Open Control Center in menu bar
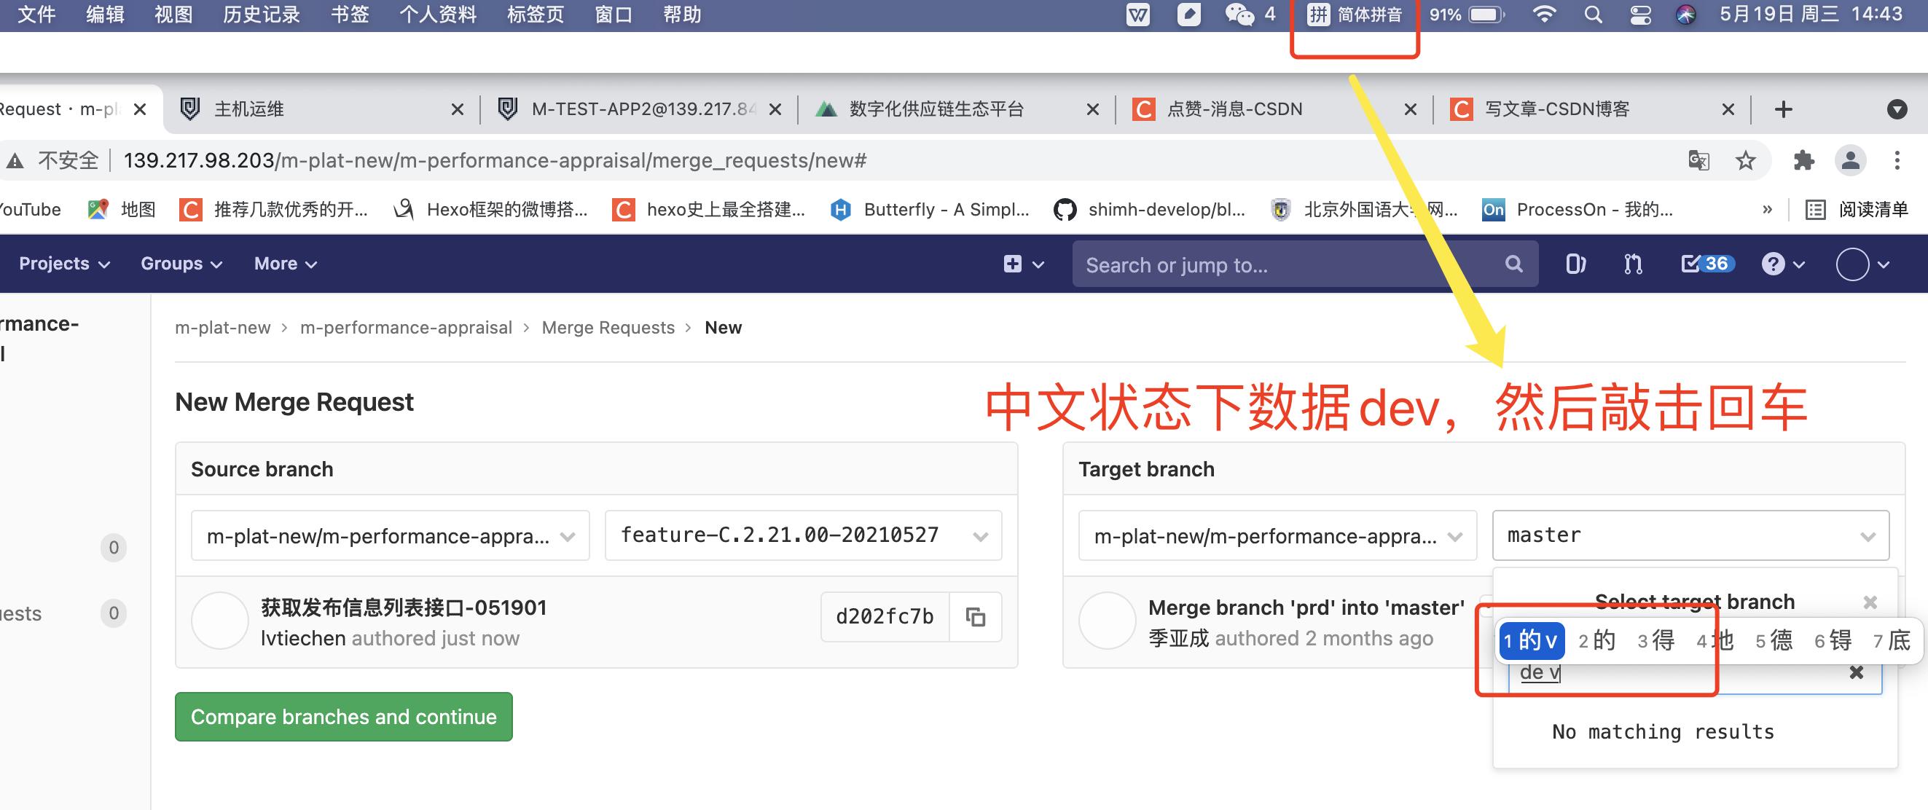The height and width of the screenshot is (810, 1928). 1641,15
